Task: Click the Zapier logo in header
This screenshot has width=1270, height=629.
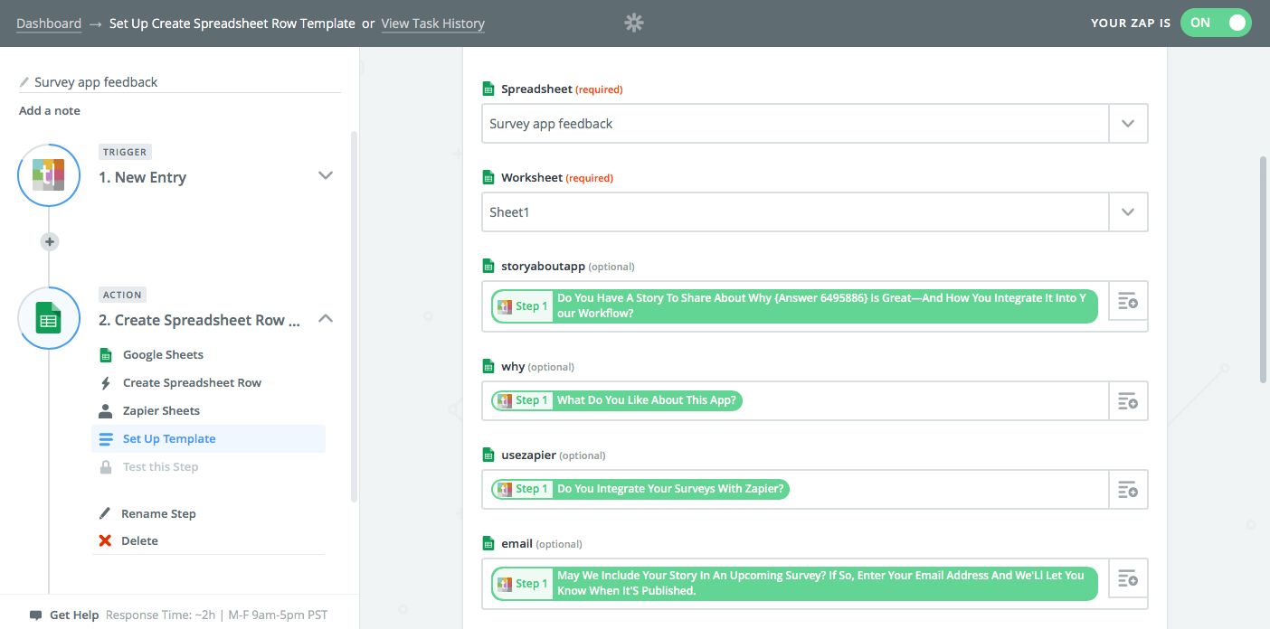Action: click(x=634, y=23)
